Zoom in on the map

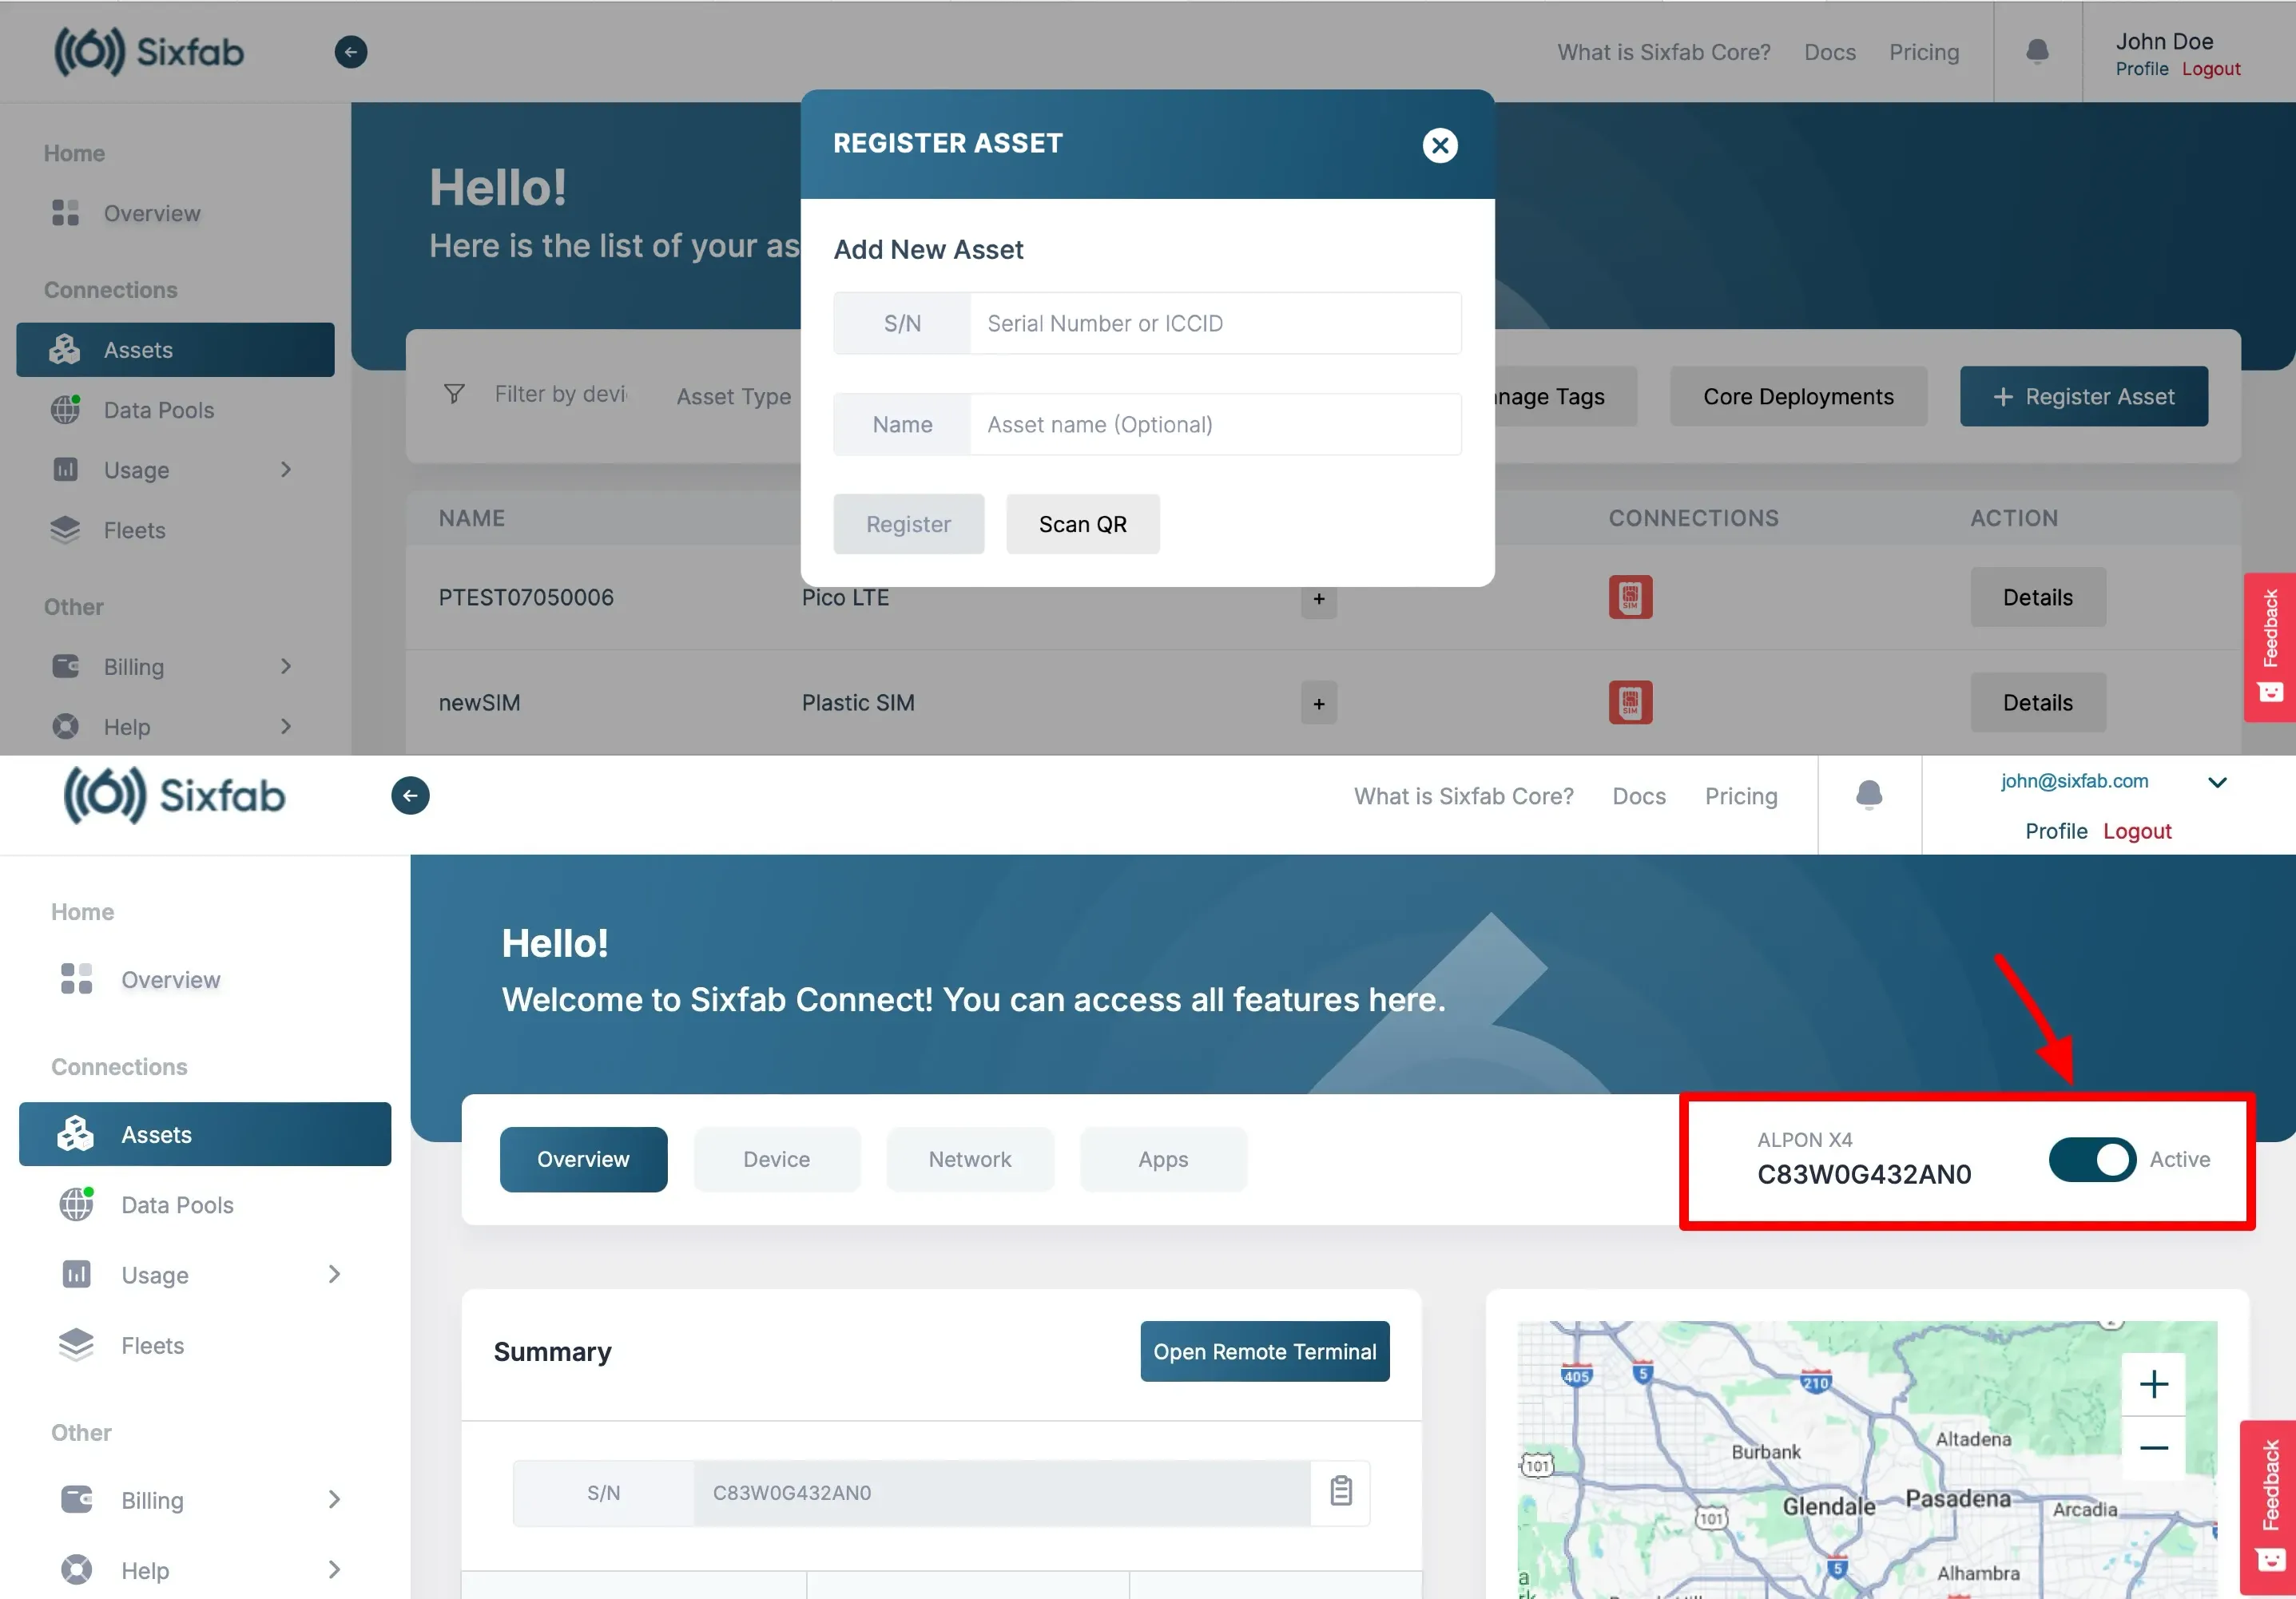click(x=2153, y=1383)
